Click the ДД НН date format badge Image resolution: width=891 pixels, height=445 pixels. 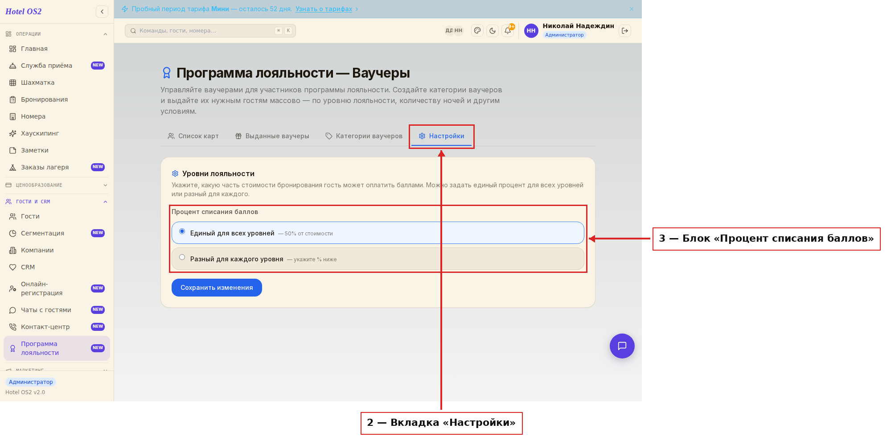(x=454, y=31)
